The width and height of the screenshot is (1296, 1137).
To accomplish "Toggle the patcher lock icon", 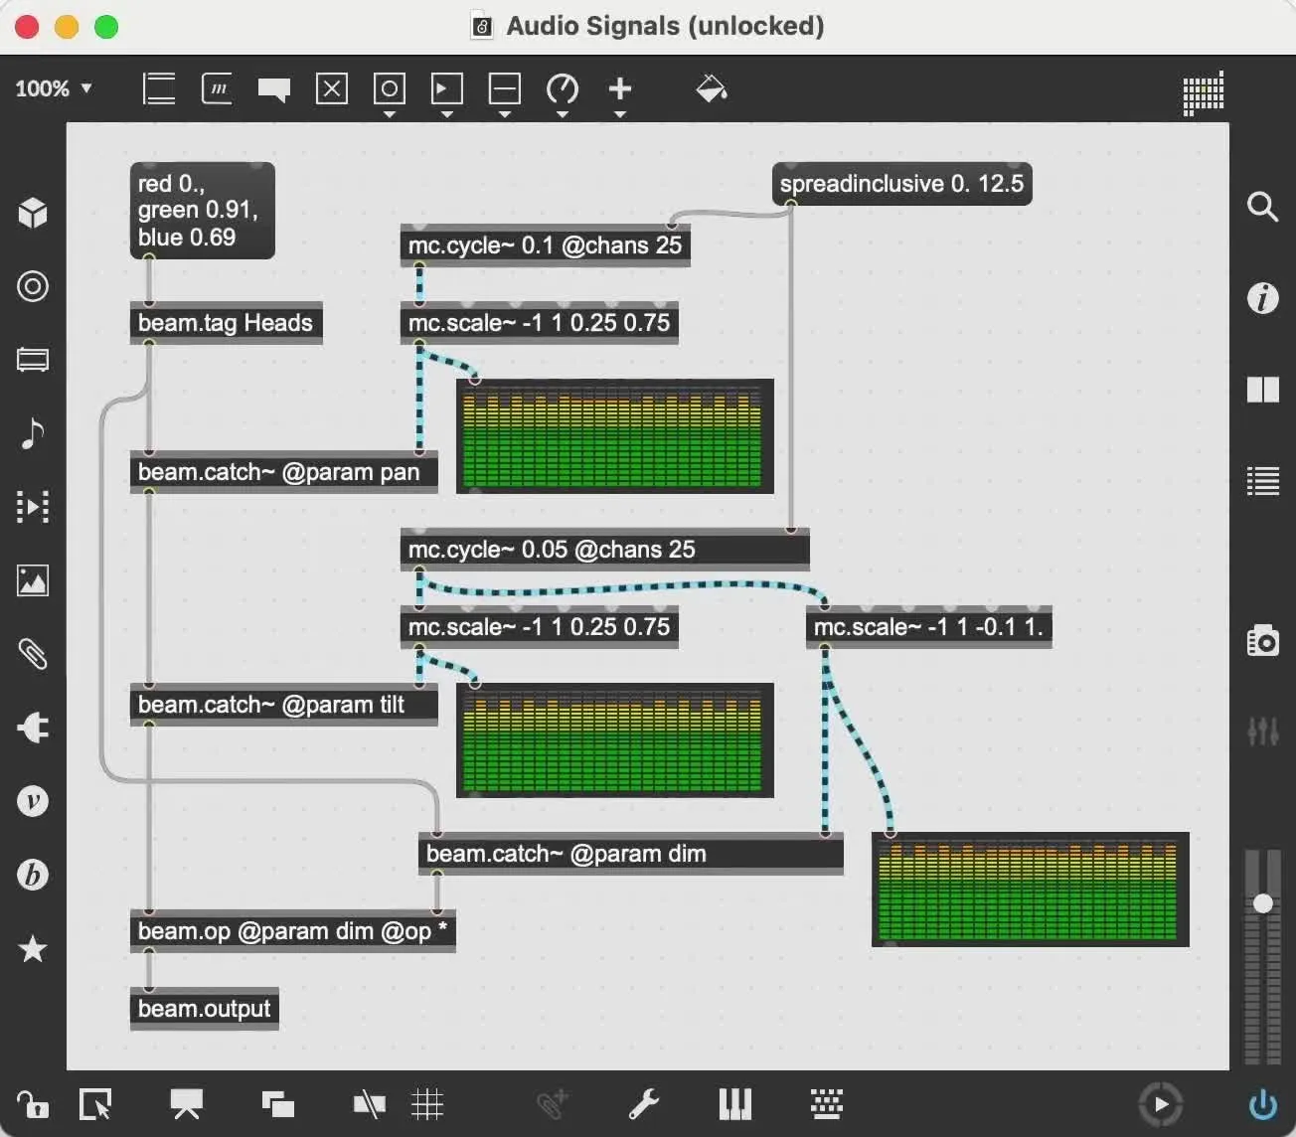I will coord(32,1104).
